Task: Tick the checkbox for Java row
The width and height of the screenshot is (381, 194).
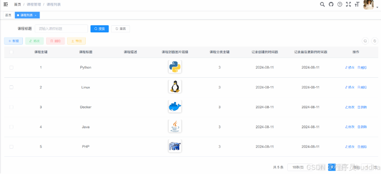Action: click(11, 127)
